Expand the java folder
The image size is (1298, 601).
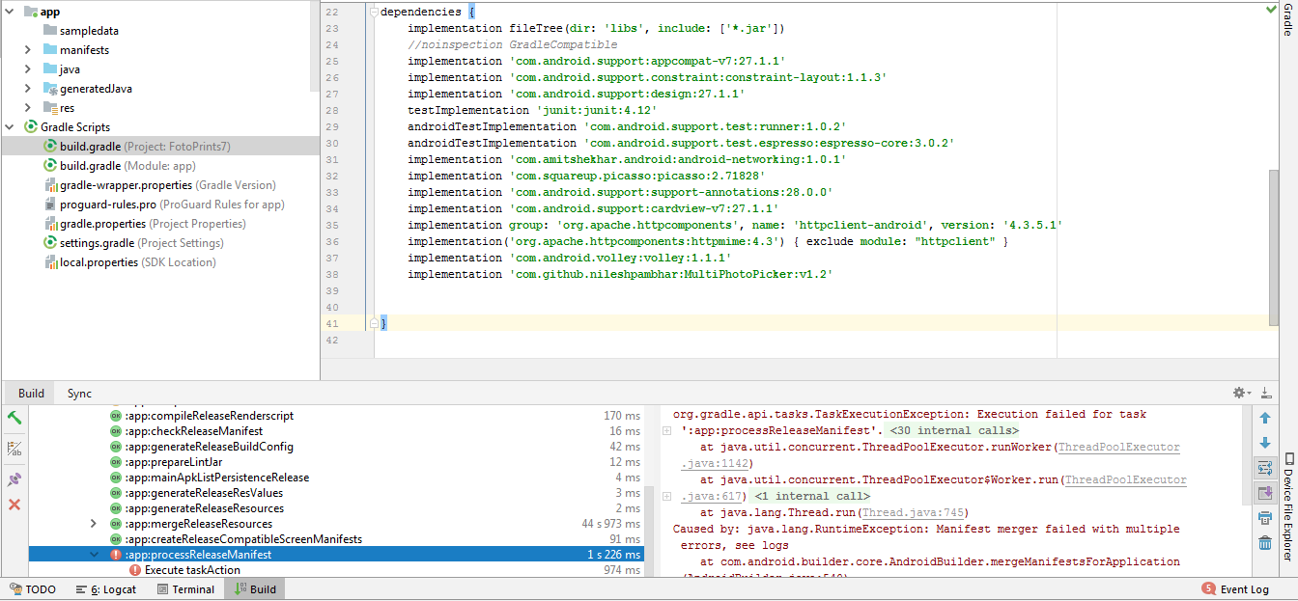28,69
